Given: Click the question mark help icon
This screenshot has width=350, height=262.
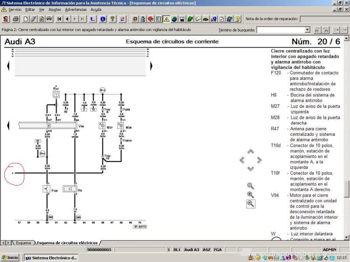Looking at the screenshot, I should (x=112, y=19).
